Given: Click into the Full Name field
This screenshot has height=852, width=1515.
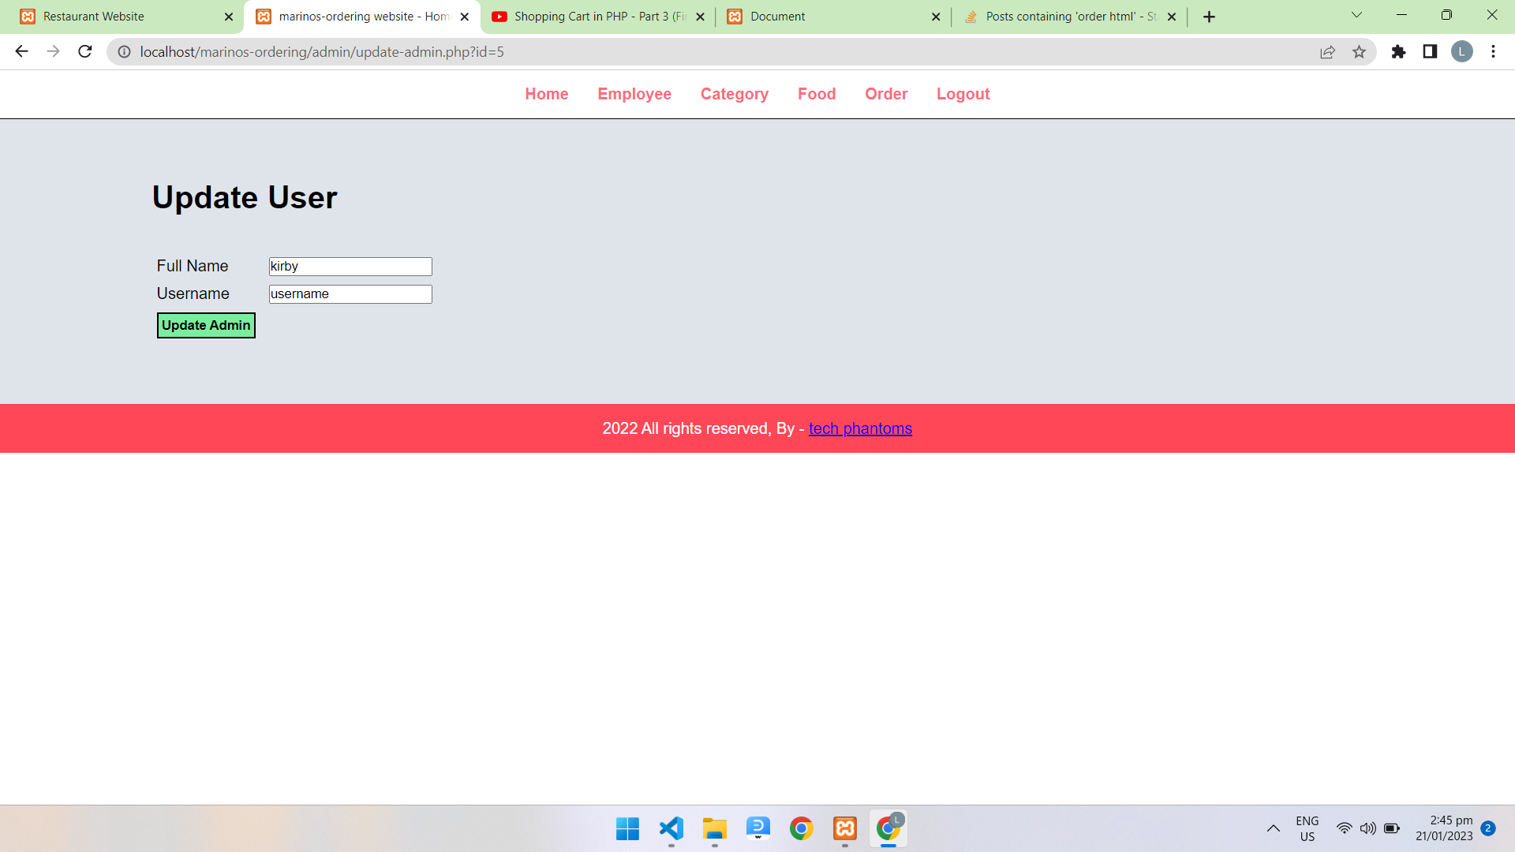Looking at the screenshot, I should (350, 267).
